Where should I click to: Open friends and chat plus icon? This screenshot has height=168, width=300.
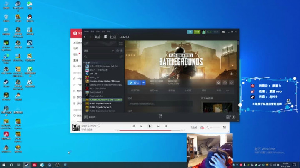(234, 117)
